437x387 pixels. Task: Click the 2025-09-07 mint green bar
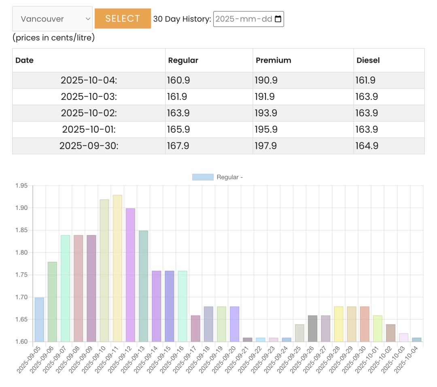click(65, 288)
